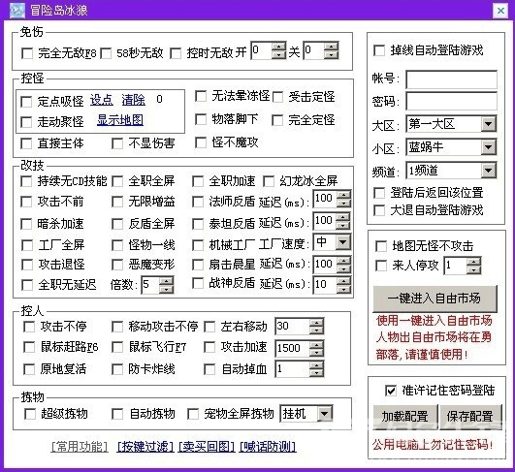Increase the 攻击加速 value with up arrow
Image resolution: width=515 pixels, height=472 pixels.
tap(316, 344)
